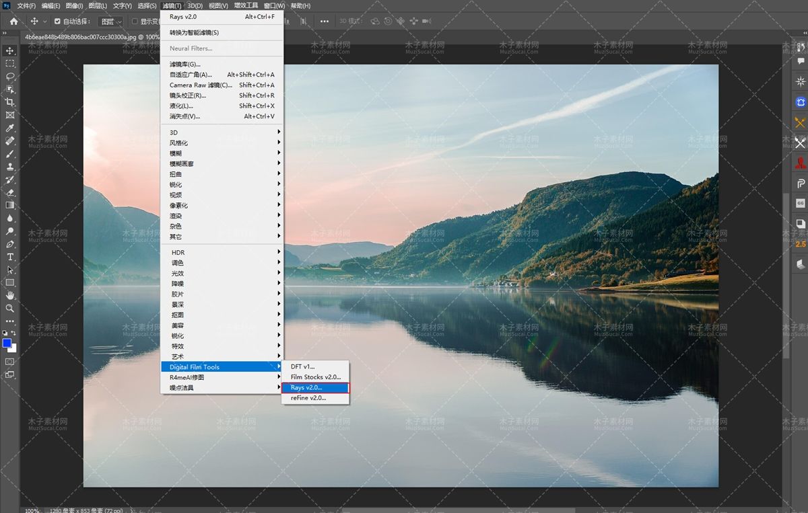Screen dimensions: 808x513
Task: Select the Blur tool
Action: point(10,218)
